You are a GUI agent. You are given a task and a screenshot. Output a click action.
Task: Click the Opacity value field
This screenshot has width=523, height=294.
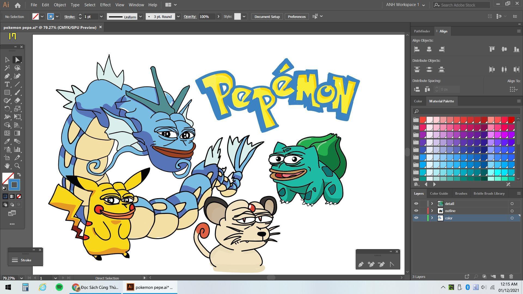207,17
